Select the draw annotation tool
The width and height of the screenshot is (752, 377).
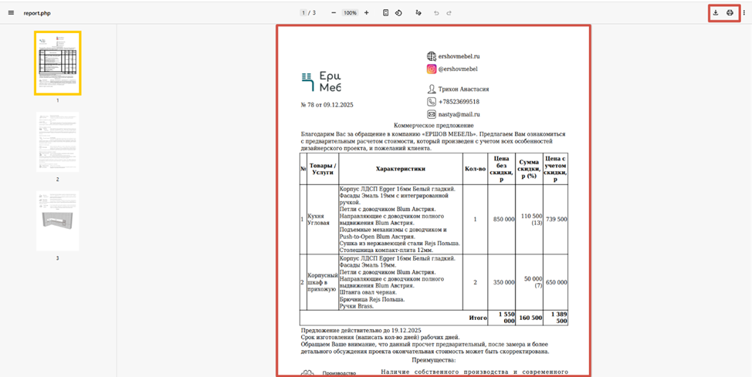point(418,13)
